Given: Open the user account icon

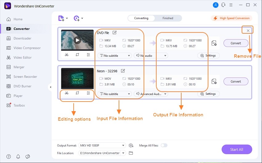Looking at the screenshot, I should pos(215,5).
